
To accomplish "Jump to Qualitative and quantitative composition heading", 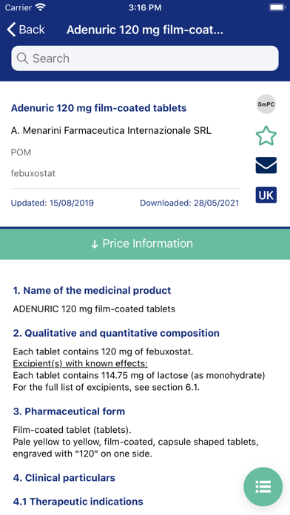I will click(x=116, y=333).
